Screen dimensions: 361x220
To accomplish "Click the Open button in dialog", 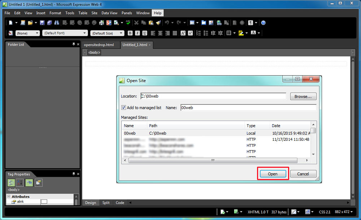I will (x=273, y=174).
